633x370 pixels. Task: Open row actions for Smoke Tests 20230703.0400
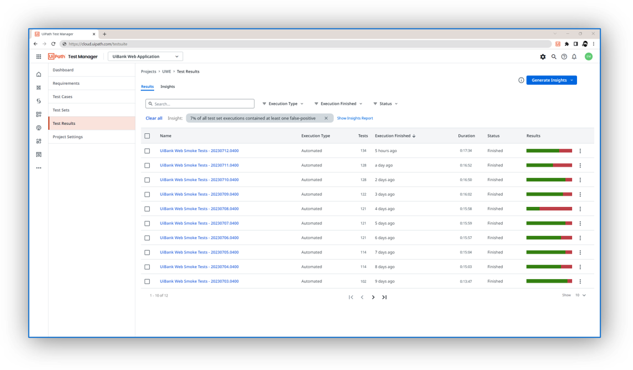[x=580, y=282]
